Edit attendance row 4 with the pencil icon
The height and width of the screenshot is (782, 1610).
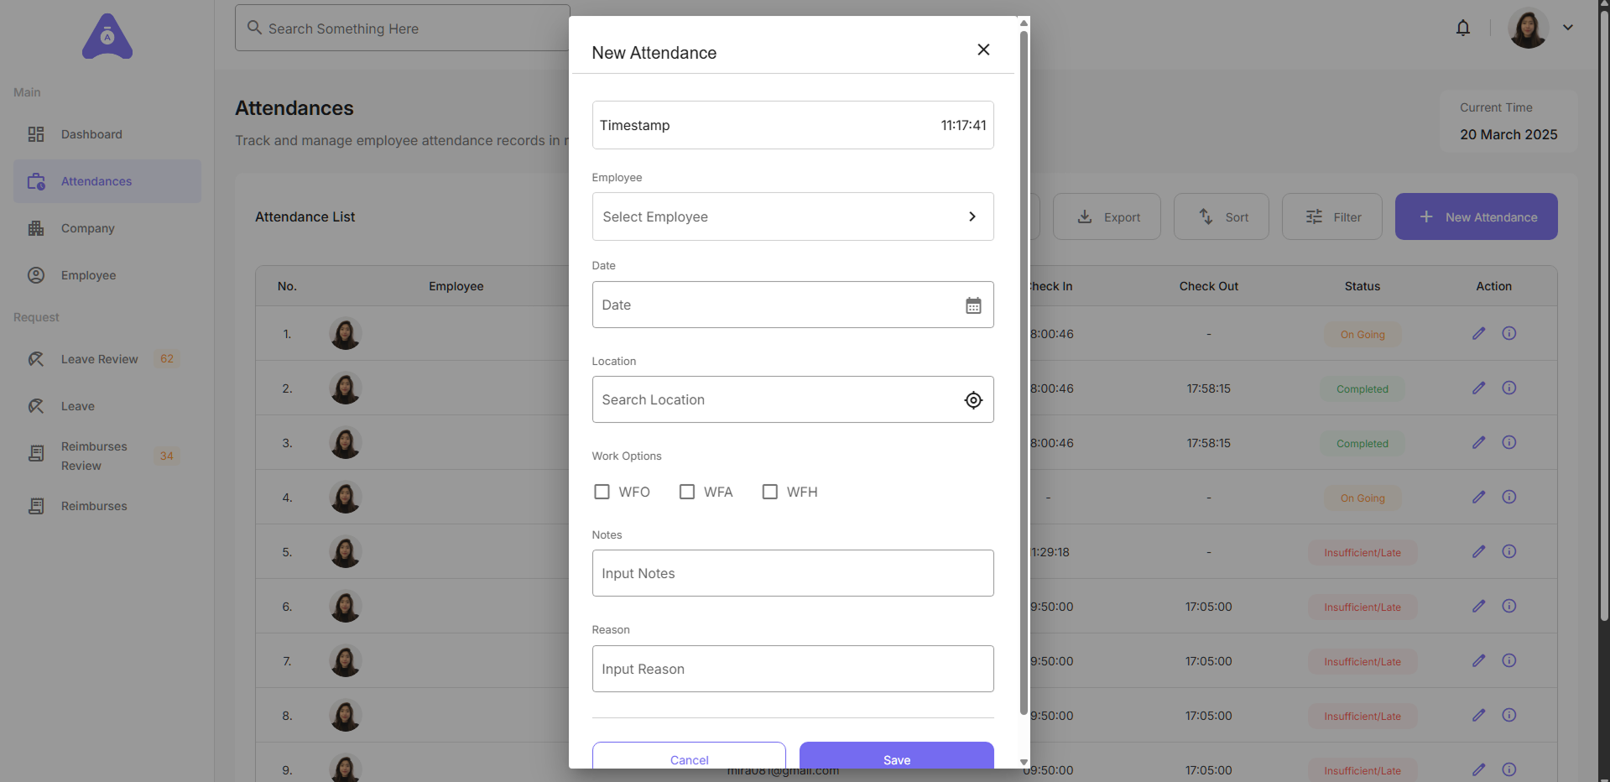1479,497
